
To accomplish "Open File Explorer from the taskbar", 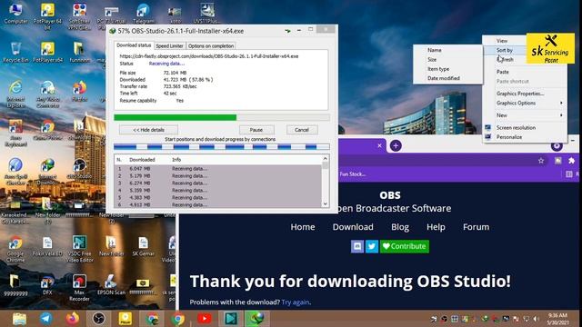I will tap(19, 319).
